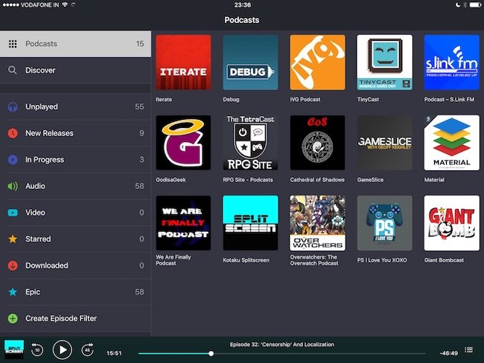Open the Debug podcast artwork

tap(250, 62)
